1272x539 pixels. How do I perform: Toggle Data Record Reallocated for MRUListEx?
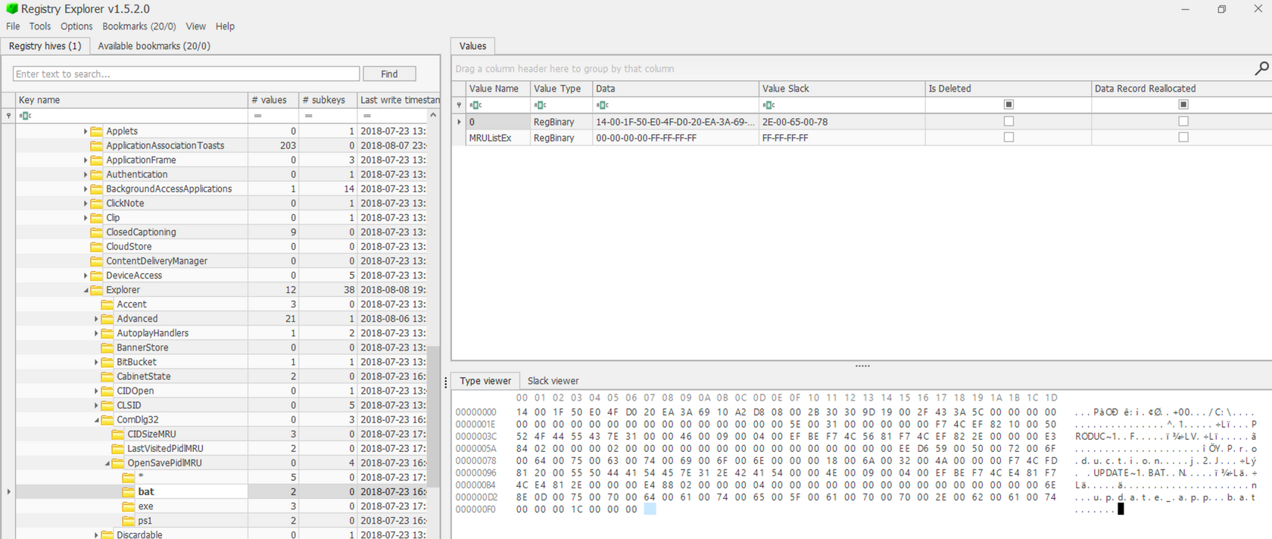(x=1183, y=137)
